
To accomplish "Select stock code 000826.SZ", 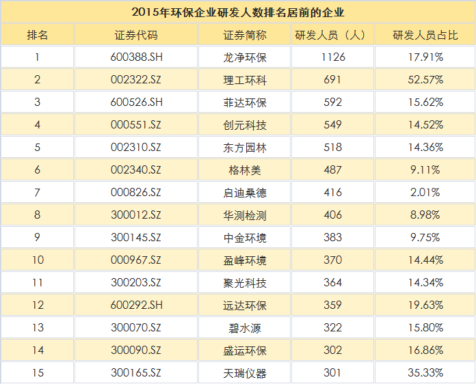I will pyautogui.click(x=135, y=192).
